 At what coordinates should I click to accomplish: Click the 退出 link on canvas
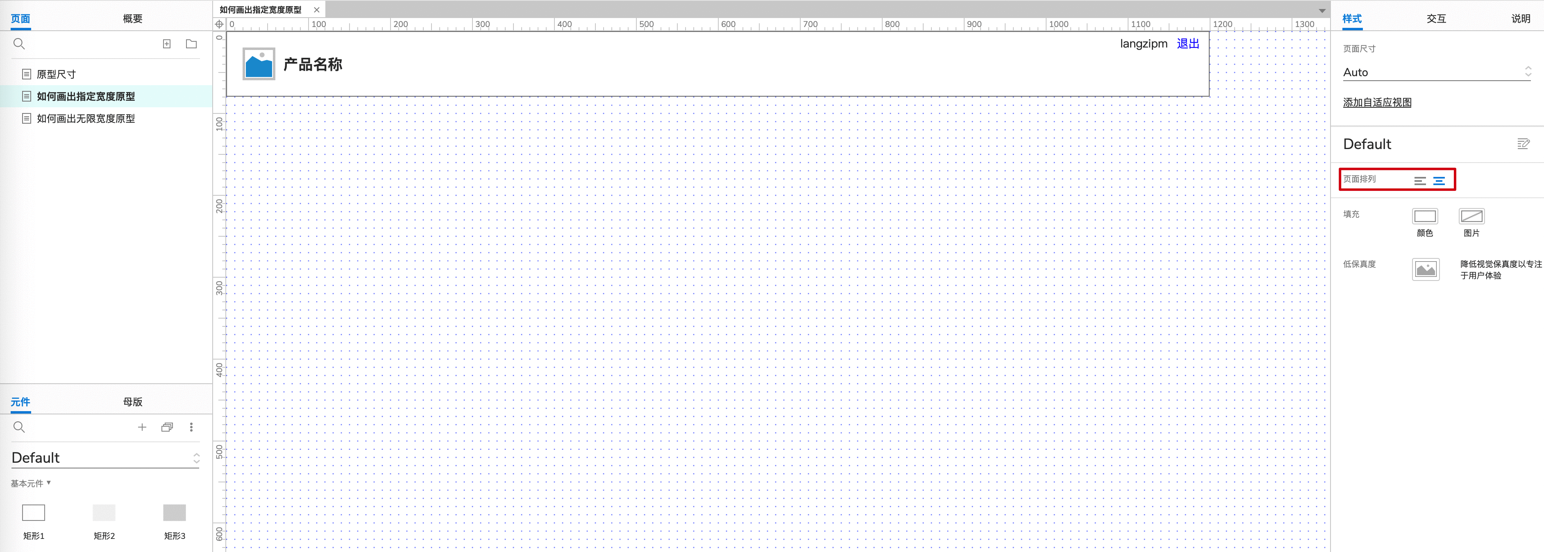pos(1188,44)
